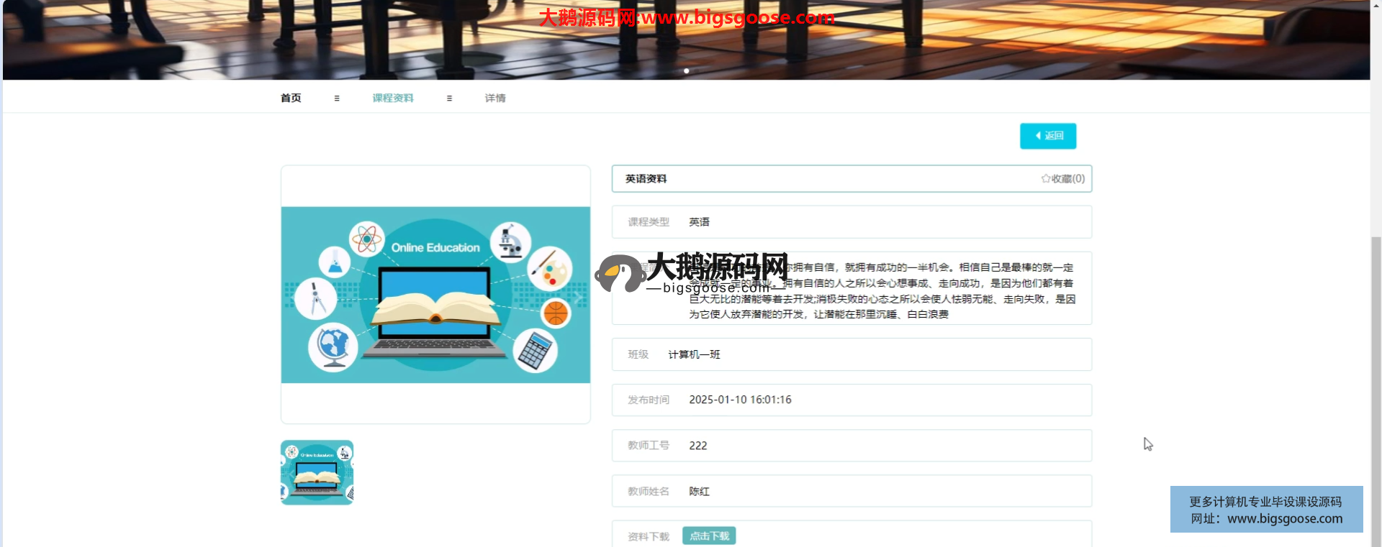Click the basketball icon in the course image
This screenshot has height=547, width=1382.
click(x=555, y=313)
